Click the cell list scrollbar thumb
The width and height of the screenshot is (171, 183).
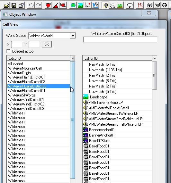coord(72,120)
